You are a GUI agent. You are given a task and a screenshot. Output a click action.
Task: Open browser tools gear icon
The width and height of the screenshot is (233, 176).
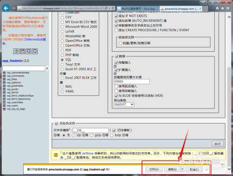tap(228, 8)
